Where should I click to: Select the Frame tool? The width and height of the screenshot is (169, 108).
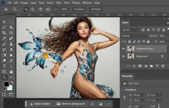pyautogui.click(x=11, y=33)
